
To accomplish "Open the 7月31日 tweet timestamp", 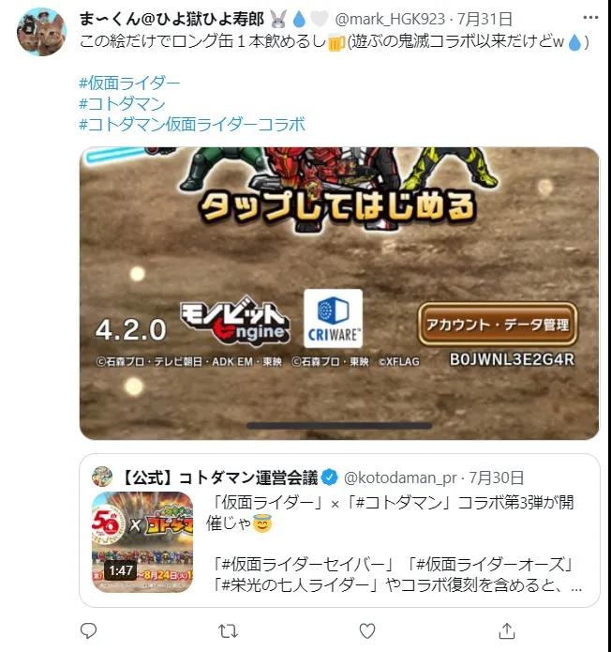I will tap(484, 19).
